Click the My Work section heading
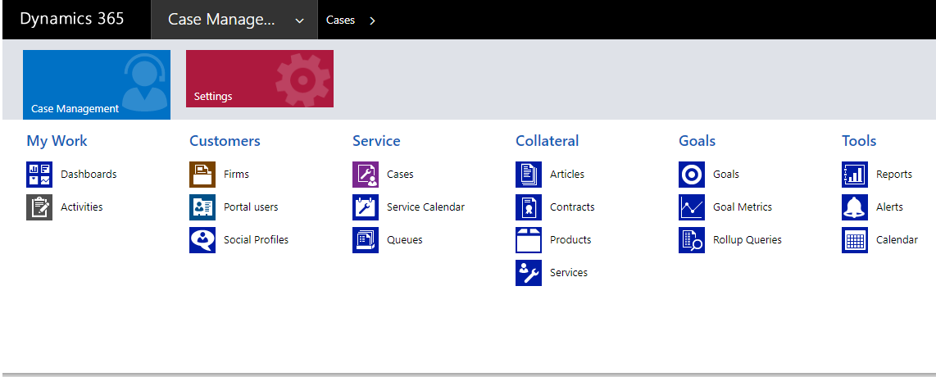Screen dimensions: 936x377 57,141
